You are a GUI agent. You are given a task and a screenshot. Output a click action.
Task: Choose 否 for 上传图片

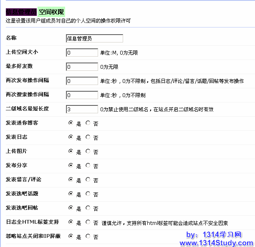(88, 152)
